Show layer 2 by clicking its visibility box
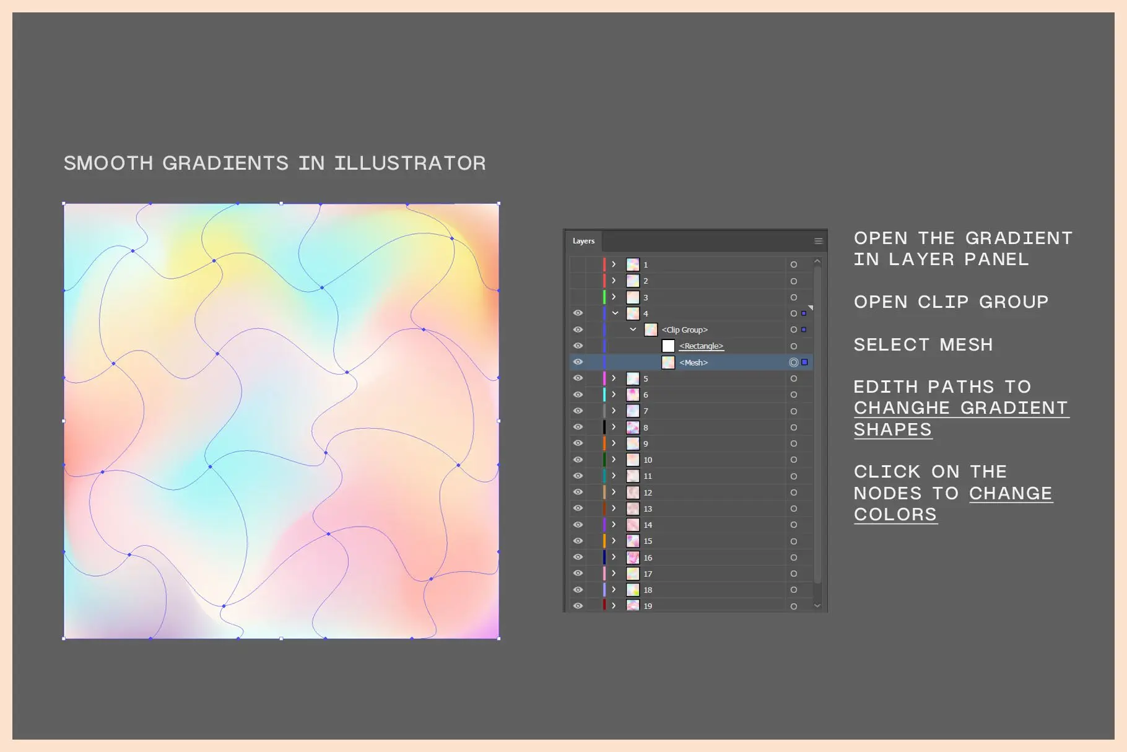This screenshot has width=1127, height=752. tap(578, 281)
